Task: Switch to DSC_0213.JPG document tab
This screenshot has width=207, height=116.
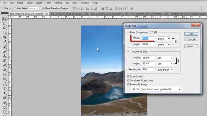Action: pyautogui.click(x=107, y=14)
